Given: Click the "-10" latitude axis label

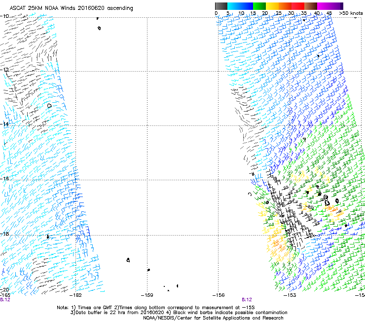Looking at the screenshot, I should [x=4, y=16].
